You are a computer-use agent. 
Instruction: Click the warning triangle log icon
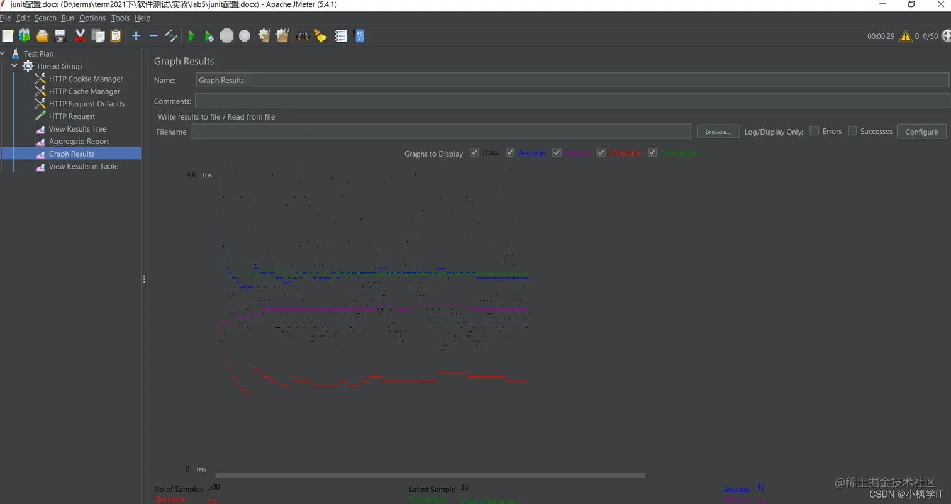[x=906, y=36]
